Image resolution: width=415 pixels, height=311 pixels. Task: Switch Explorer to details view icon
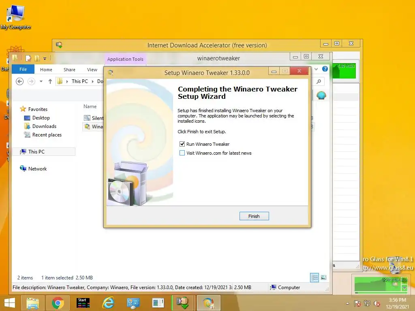[x=314, y=277]
